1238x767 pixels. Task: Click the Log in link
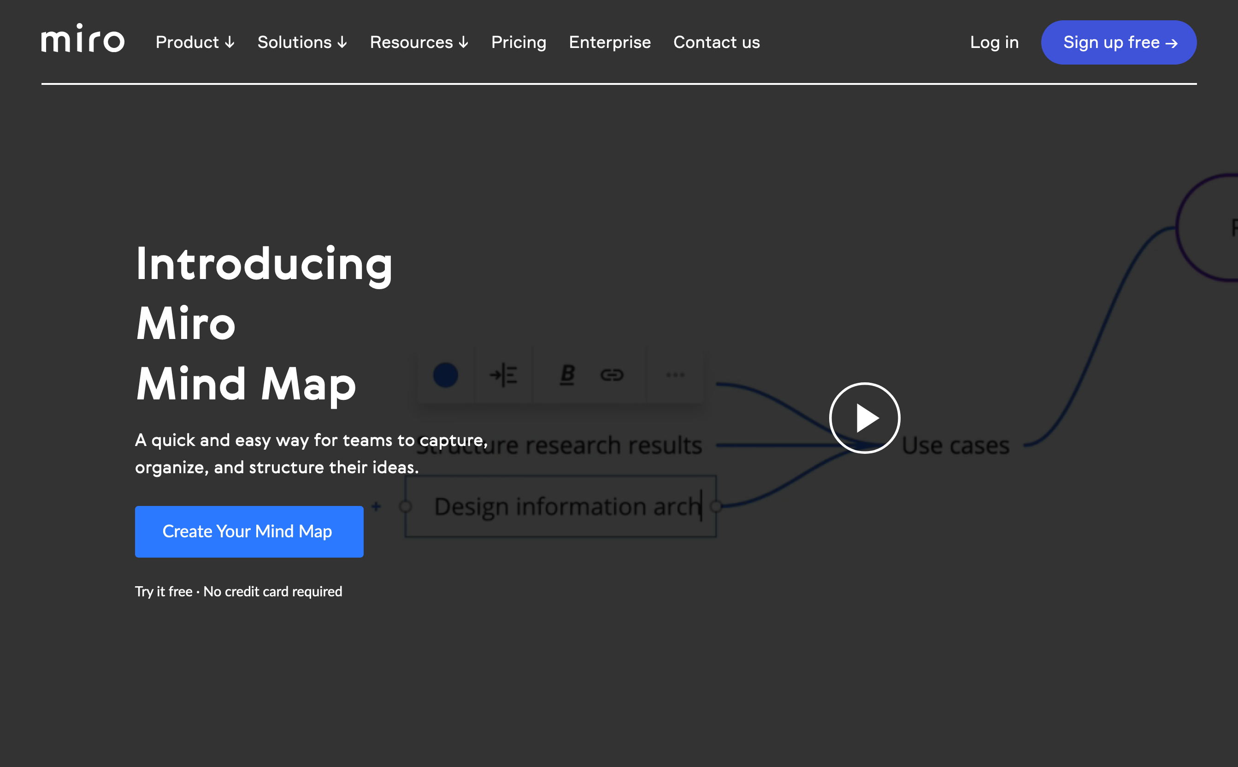994,42
